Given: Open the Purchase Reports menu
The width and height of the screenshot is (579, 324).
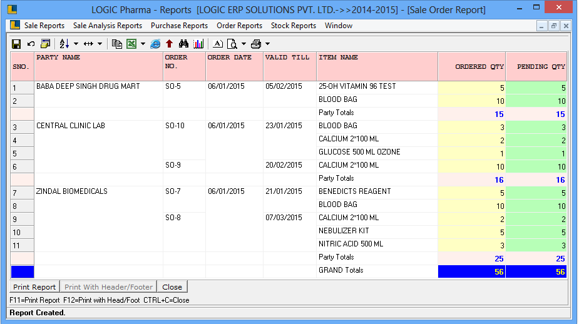Looking at the screenshot, I should [179, 26].
